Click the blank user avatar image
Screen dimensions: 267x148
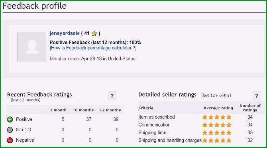click(x=31, y=47)
